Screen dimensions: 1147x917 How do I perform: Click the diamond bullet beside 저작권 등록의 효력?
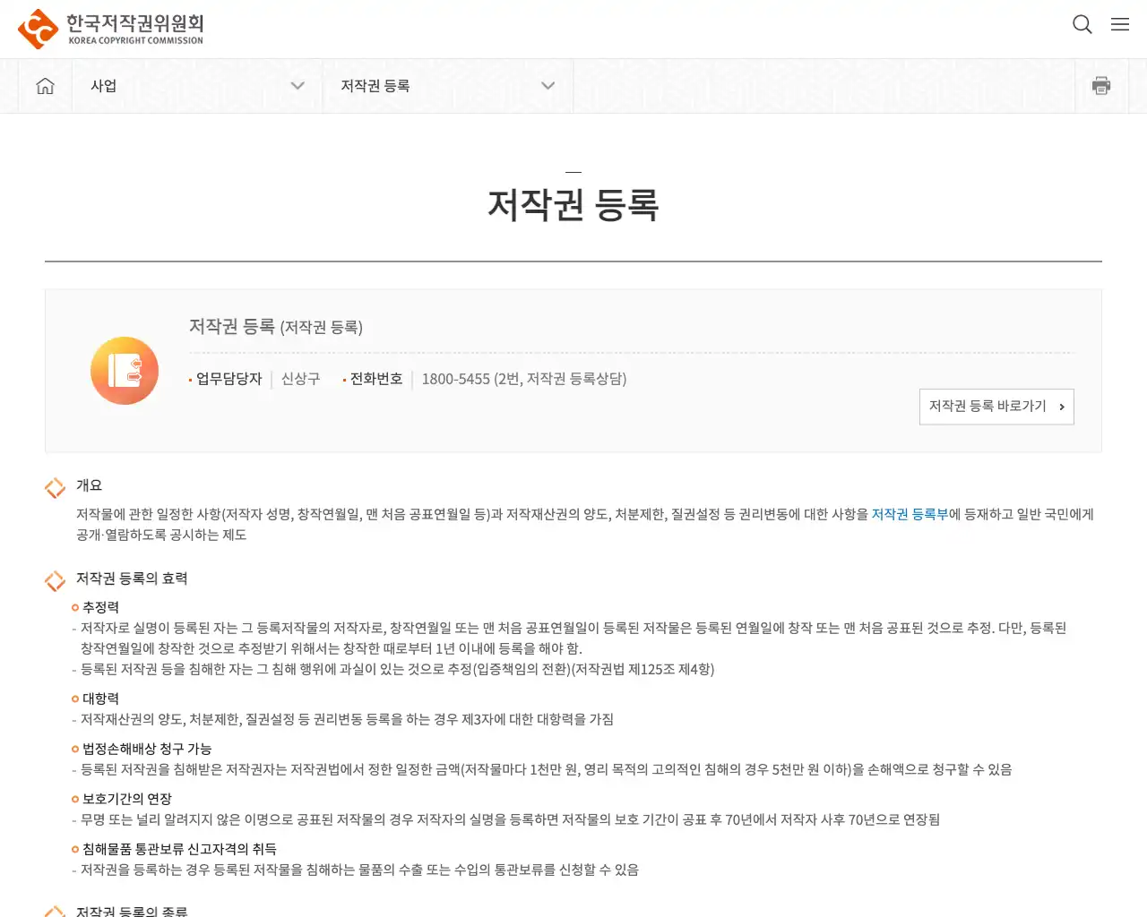pos(55,580)
